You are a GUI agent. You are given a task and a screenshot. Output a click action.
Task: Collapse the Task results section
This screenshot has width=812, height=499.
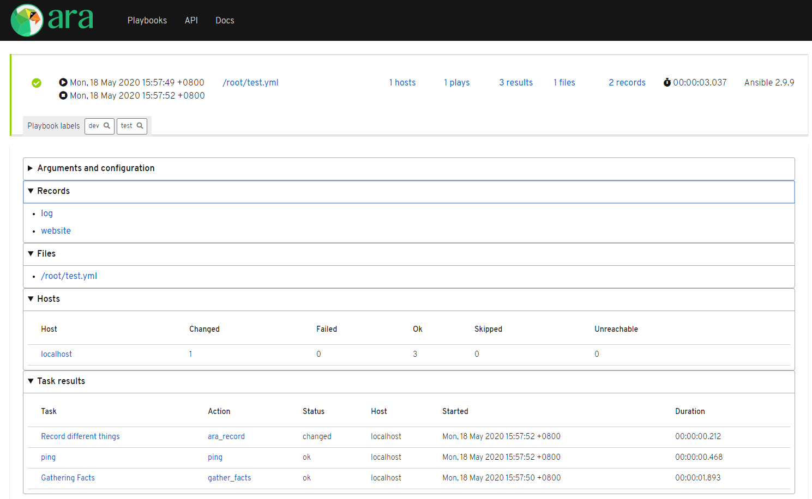click(61, 381)
